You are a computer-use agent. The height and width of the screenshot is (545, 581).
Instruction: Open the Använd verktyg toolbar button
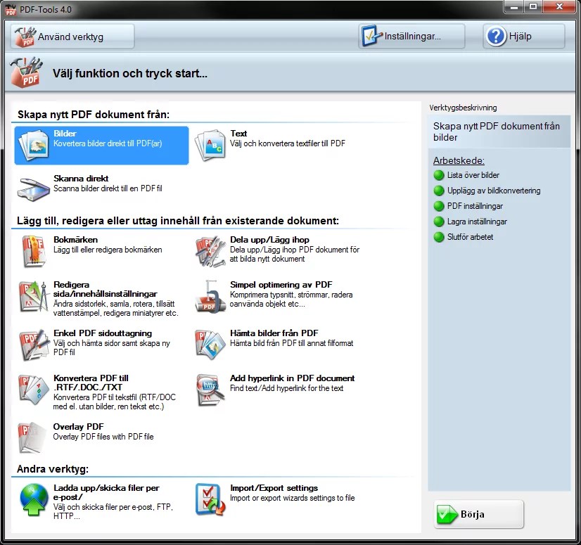point(72,37)
